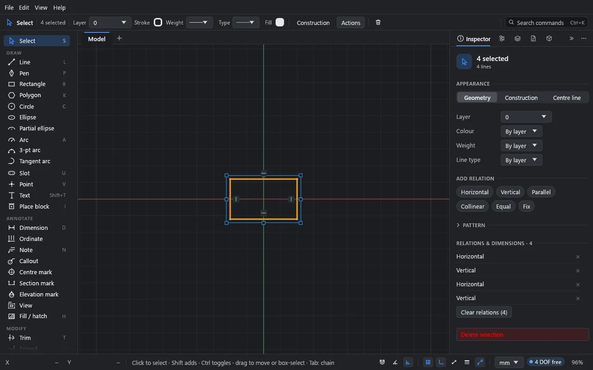Switch to the Model tab
The image size is (593, 370).
point(97,39)
